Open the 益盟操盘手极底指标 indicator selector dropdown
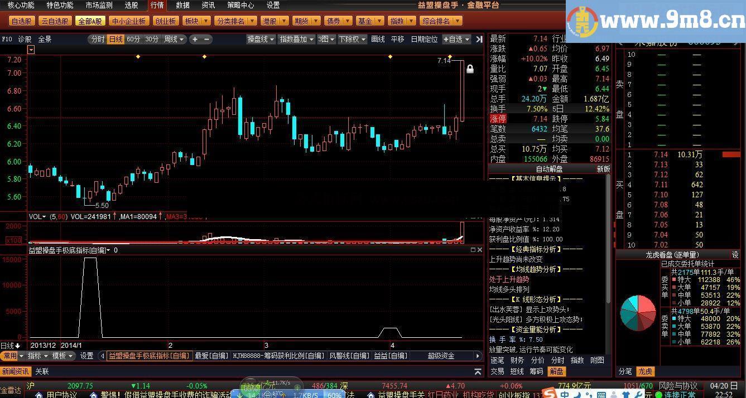 [x=109, y=250]
